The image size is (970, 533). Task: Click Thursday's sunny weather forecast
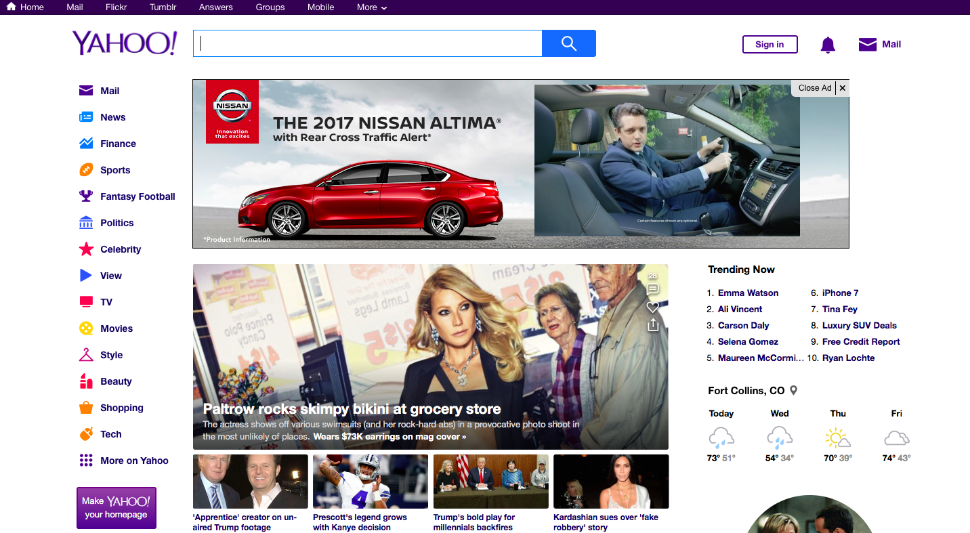(x=838, y=435)
